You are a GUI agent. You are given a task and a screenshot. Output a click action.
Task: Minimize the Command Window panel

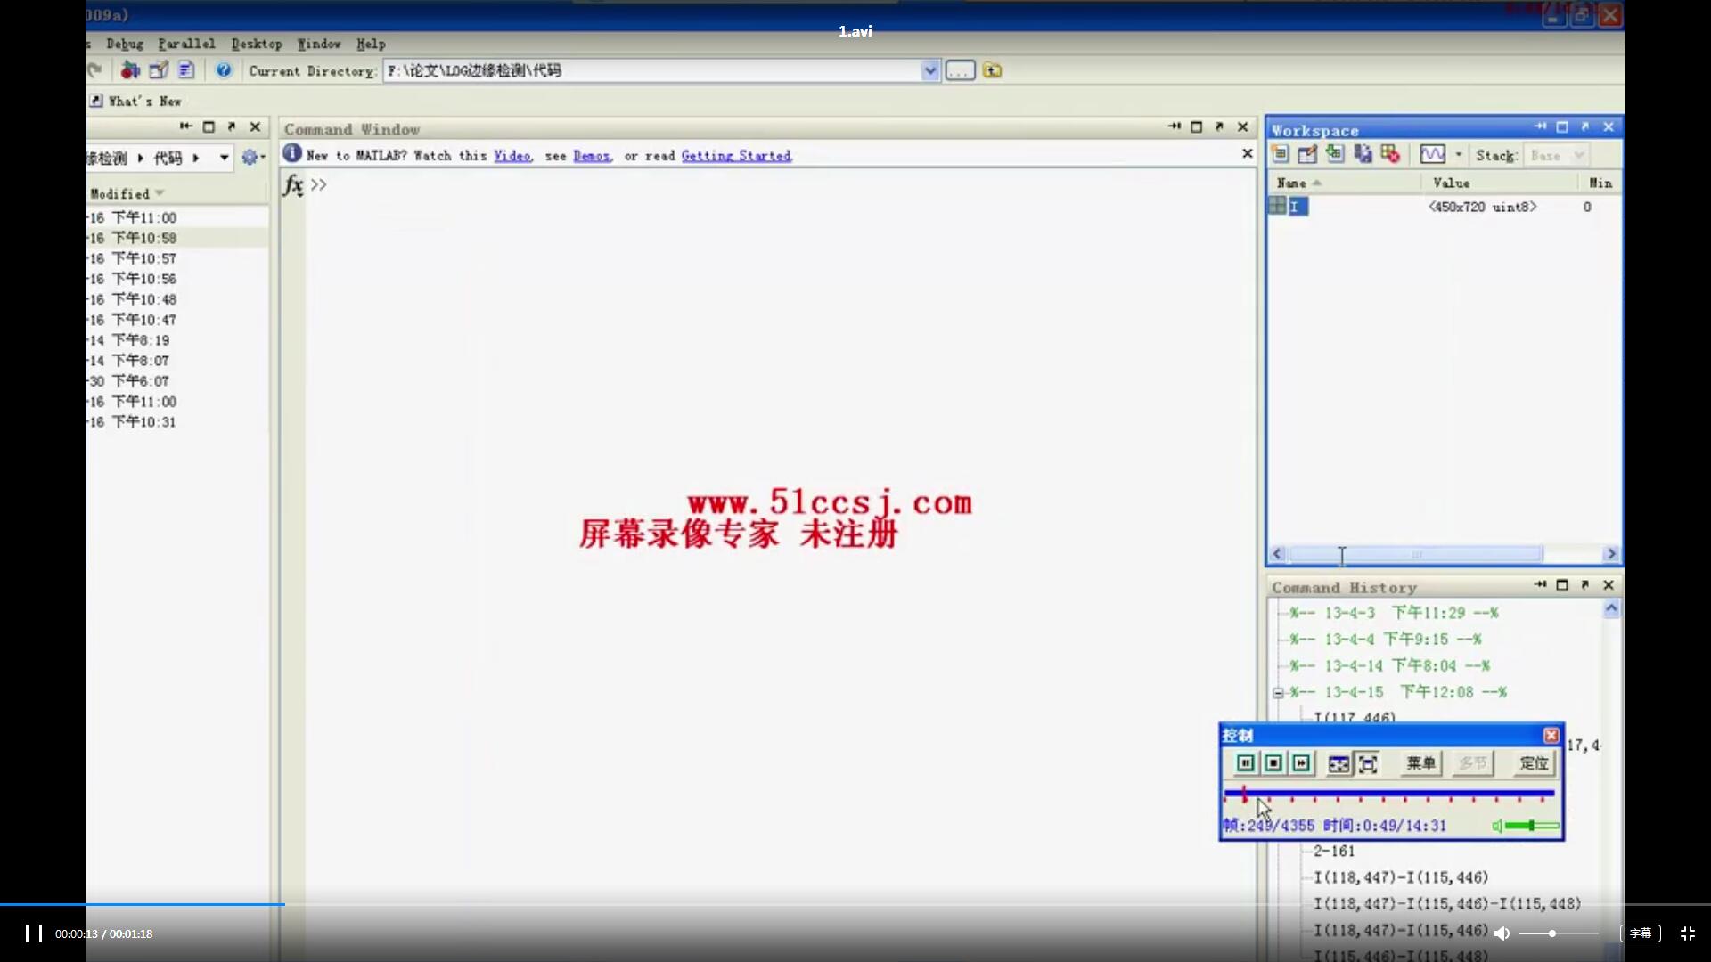click(x=1175, y=126)
